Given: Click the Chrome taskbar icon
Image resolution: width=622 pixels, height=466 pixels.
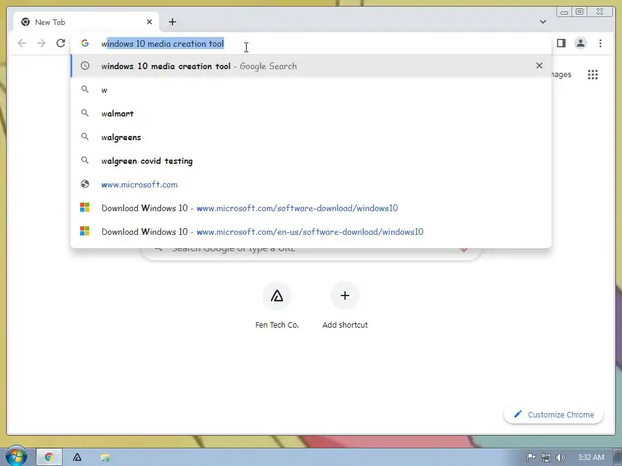Looking at the screenshot, I should pos(49,458).
